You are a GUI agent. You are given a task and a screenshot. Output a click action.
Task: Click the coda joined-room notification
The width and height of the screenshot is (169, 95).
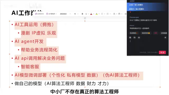136,5
